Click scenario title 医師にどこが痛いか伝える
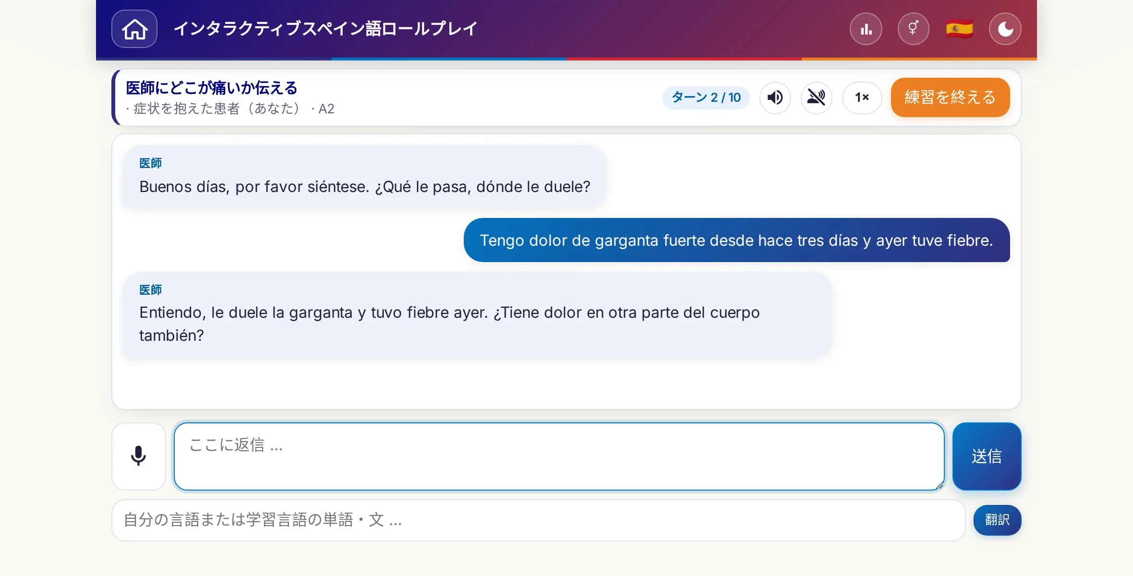Image resolution: width=1133 pixels, height=576 pixels. coord(212,88)
